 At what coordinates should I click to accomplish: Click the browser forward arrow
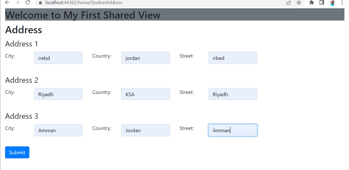click(17, 3)
